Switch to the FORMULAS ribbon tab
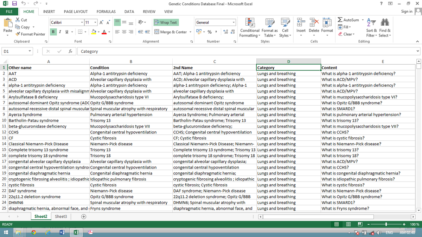422x237 pixels. point(106,12)
